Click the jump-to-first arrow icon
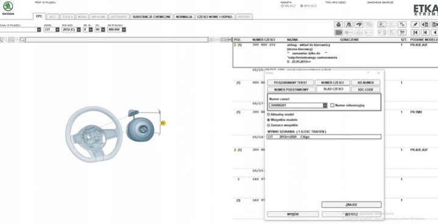 (x=415, y=33)
